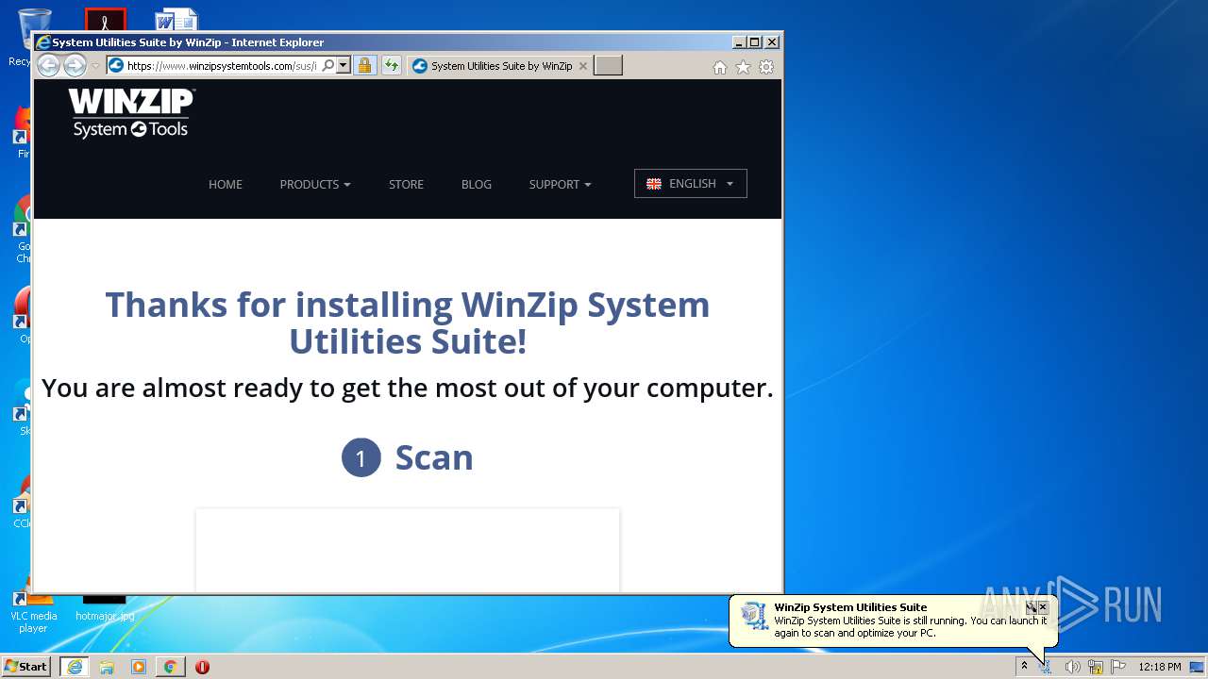1208x679 pixels.
Task: Open Google Chrome from the taskbar
Action: tap(170, 667)
